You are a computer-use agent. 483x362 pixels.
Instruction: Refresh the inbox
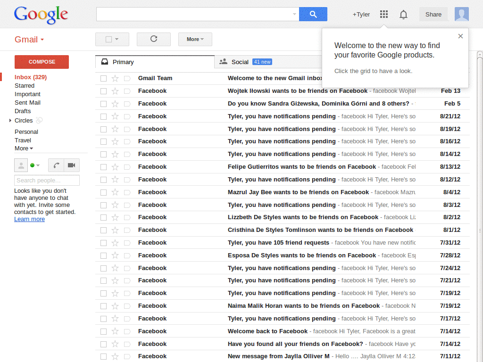[x=153, y=39]
